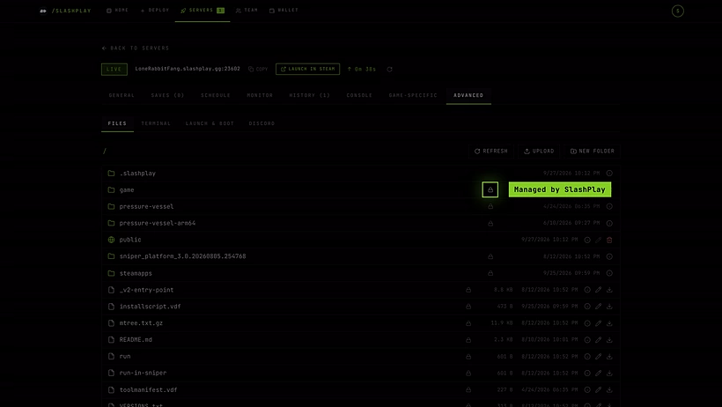
Task: Switch to the General tab
Action: (122, 95)
